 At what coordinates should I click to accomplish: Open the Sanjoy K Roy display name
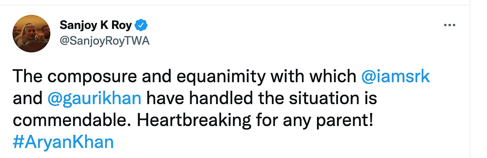95,26
